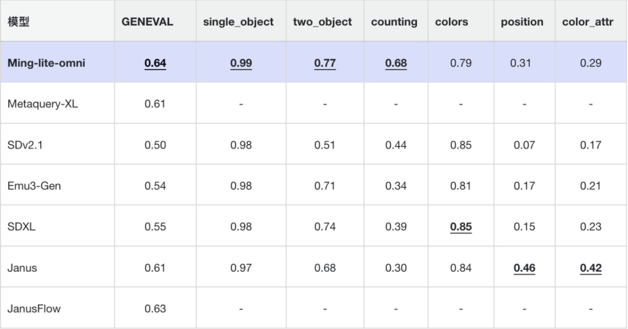Click the single_object column header

tap(238, 22)
